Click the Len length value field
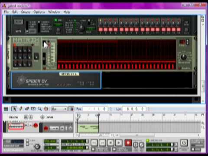The width and height of the screenshot is (208, 156). click(134, 109)
